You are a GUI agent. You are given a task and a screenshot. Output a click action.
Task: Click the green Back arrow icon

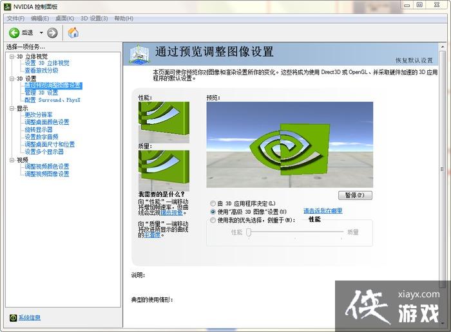pos(14,33)
